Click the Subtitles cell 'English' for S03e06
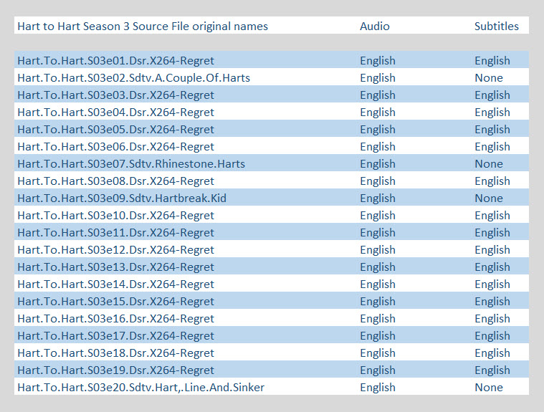Viewport: 544px width, 412px height. click(x=492, y=147)
